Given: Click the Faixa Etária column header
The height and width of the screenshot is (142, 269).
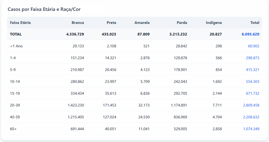Looking at the screenshot, I should tap(20, 22).
